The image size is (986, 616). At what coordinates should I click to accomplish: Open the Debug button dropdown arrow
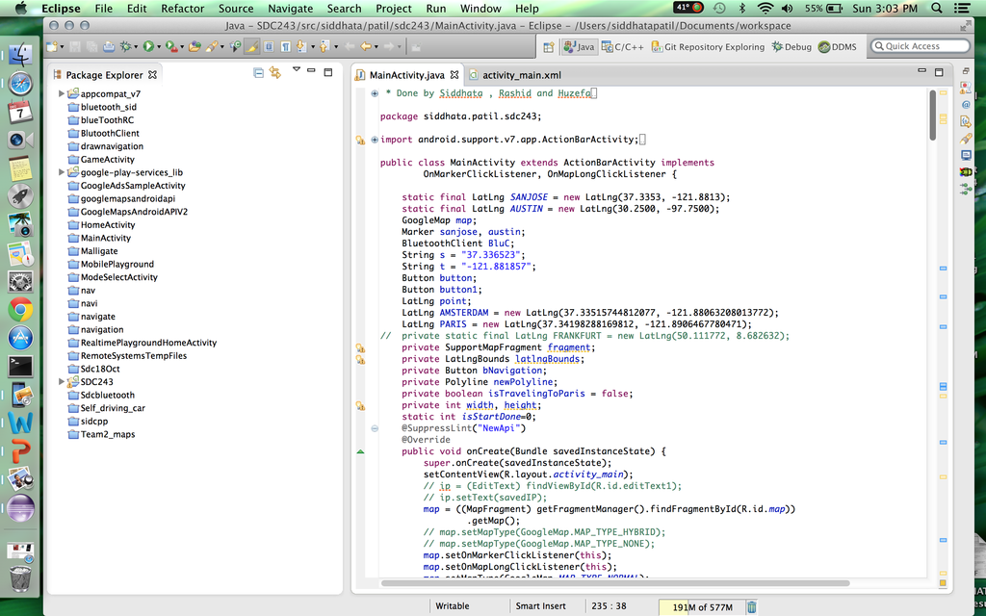136,47
